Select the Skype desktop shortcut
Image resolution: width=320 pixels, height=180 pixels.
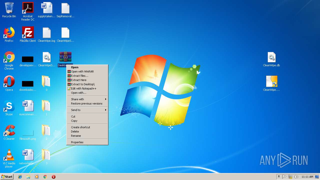tap(9, 108)
